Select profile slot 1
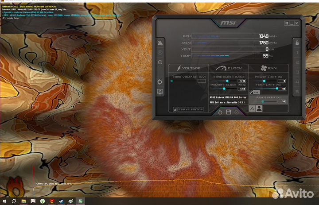Screen dimensions: 319x205 coord(297,53)
